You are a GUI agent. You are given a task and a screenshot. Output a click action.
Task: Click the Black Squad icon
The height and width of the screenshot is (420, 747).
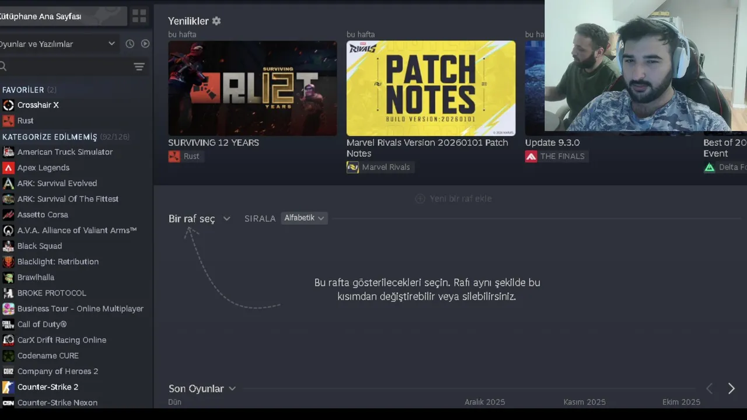click(8, 246)
